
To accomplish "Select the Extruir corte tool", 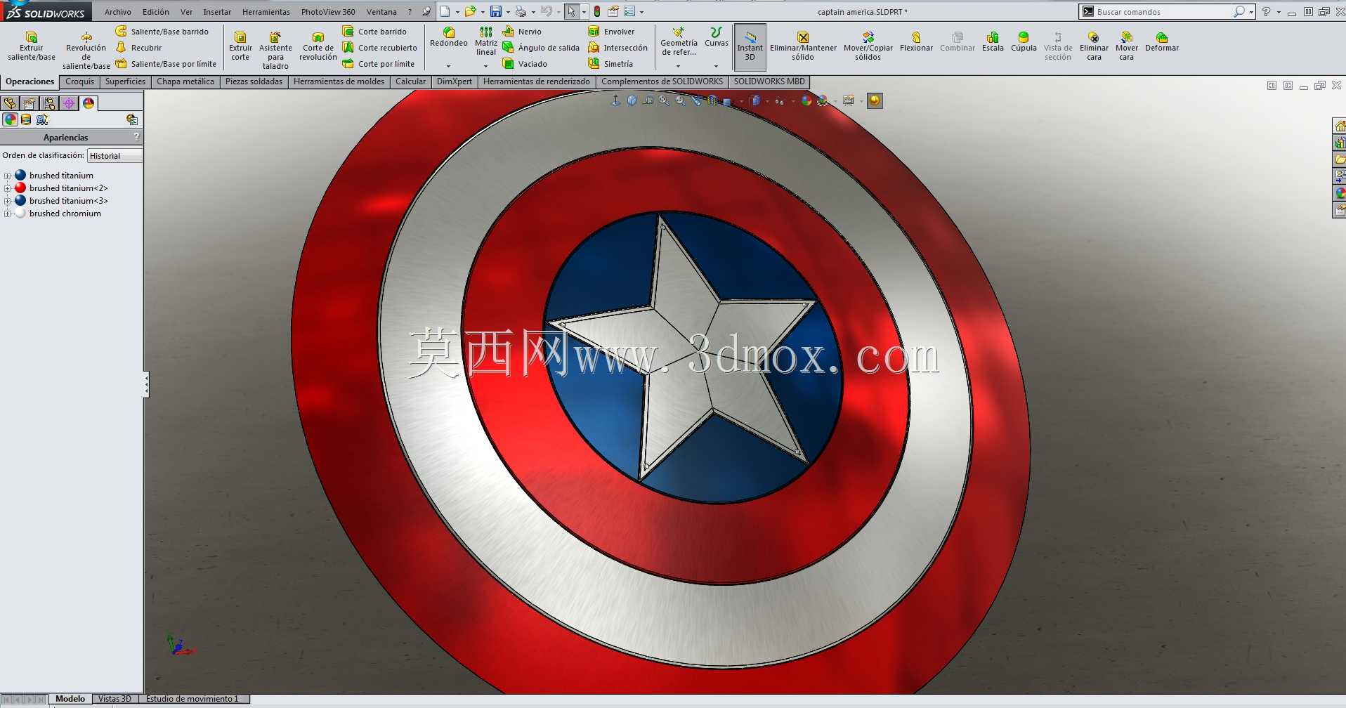I will [x=240, y=46].
